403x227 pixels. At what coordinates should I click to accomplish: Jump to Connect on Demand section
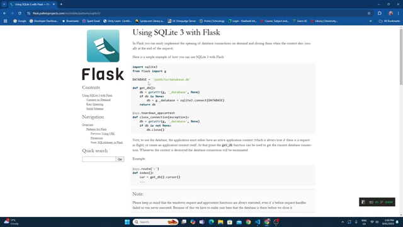point(98,100)
